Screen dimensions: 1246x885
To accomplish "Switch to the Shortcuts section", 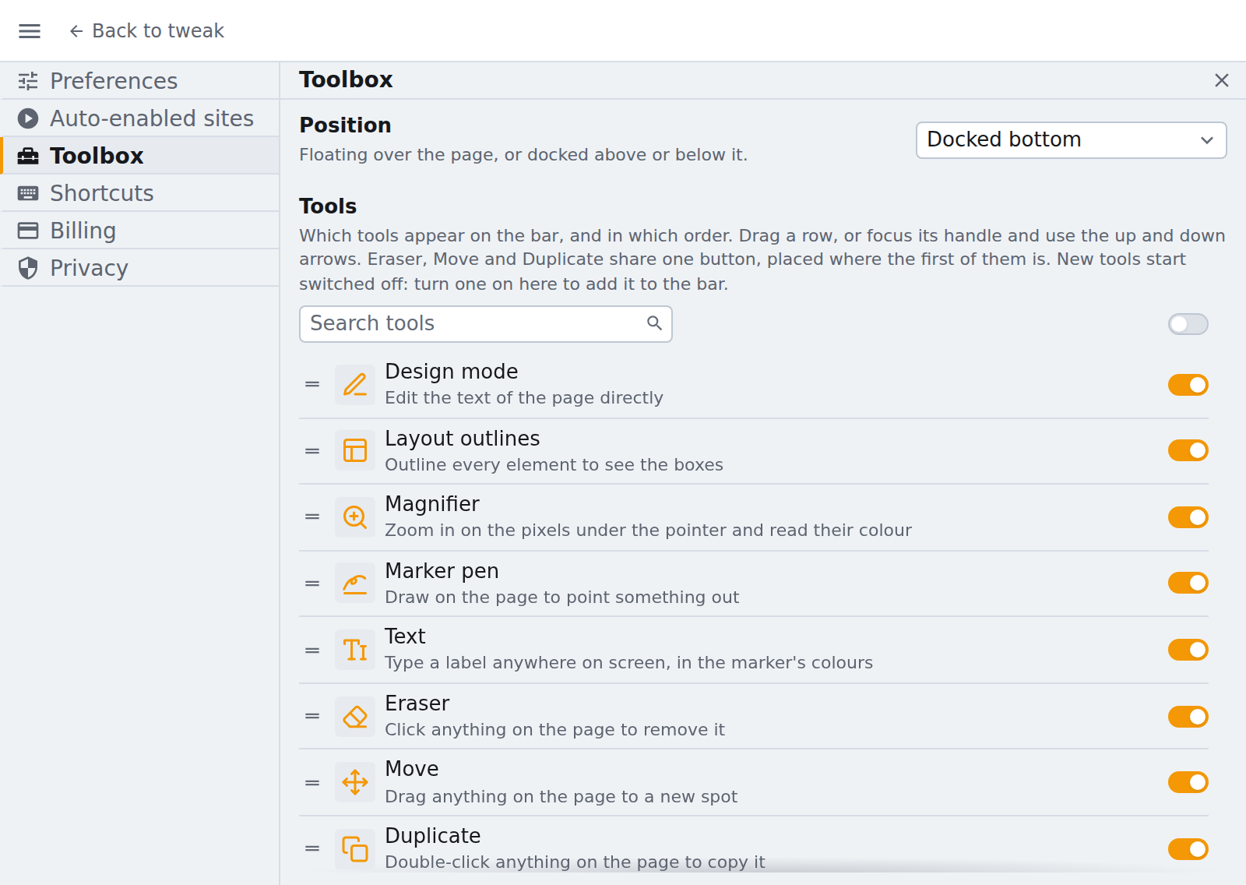I will [x=140, y=193].
